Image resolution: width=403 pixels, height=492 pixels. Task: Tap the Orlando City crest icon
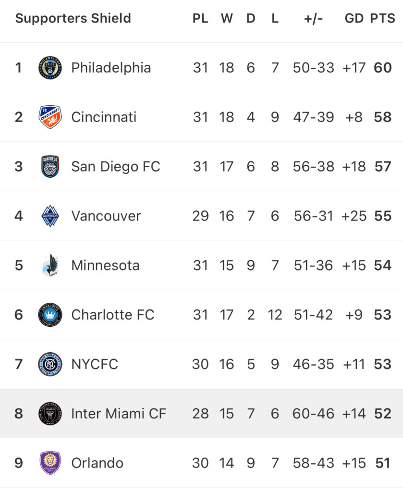[50, 463]
